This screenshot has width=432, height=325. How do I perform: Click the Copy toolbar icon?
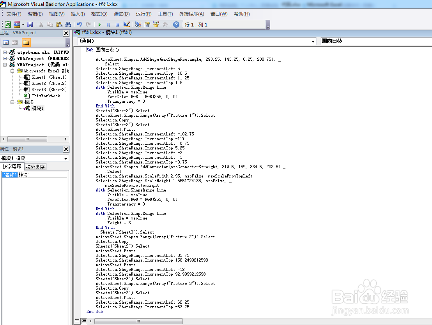tap(50, 25)
